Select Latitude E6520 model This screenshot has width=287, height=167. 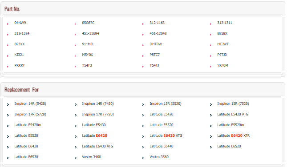(x=229, y=146)
